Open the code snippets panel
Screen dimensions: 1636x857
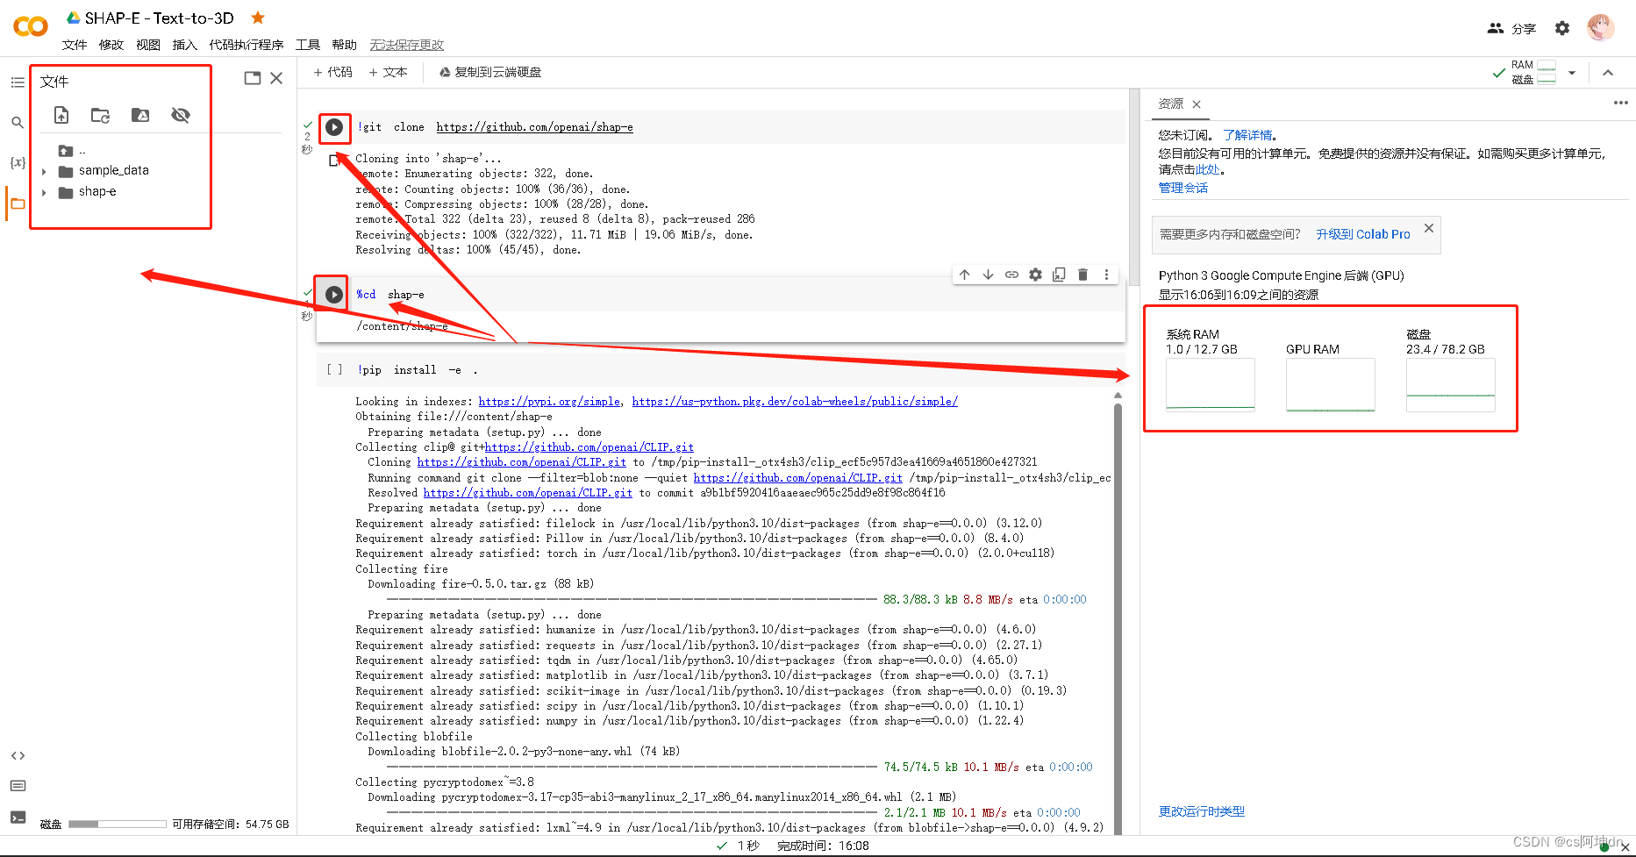18,755
